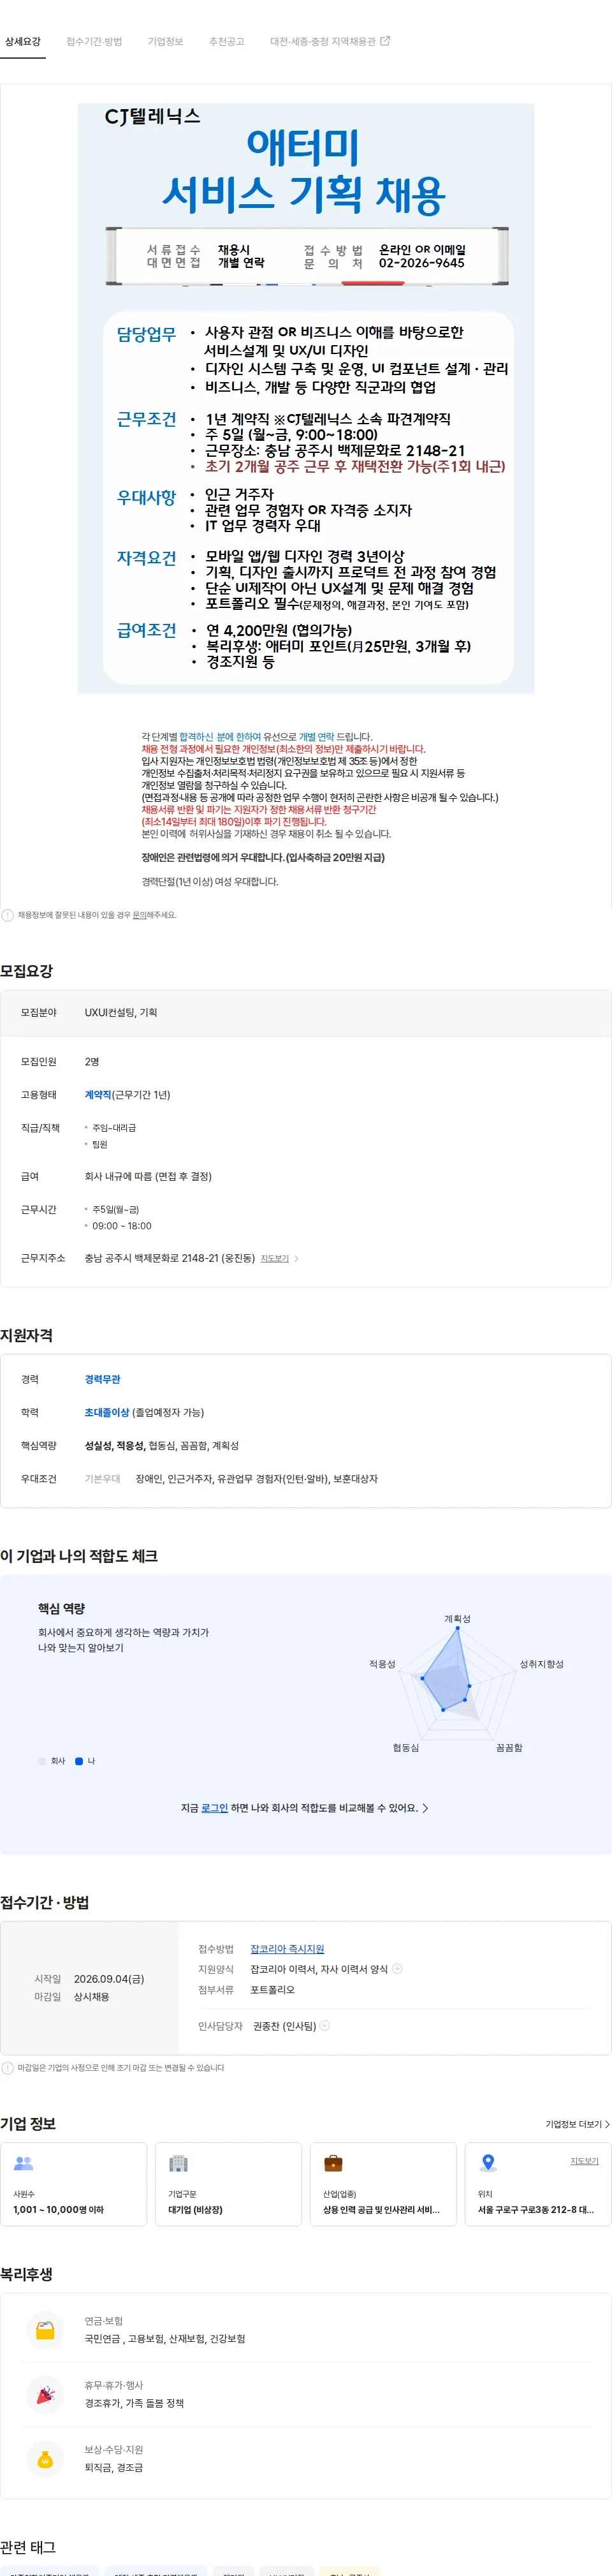Click the arrow after 적합도를 비교해볼 수 있어요

click(x=426, y=1808)
